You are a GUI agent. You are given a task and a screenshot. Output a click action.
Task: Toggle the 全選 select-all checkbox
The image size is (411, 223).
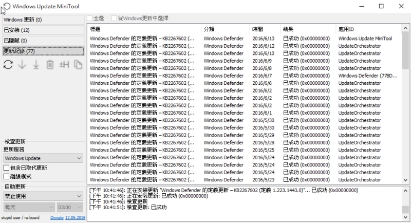[90, 18]
